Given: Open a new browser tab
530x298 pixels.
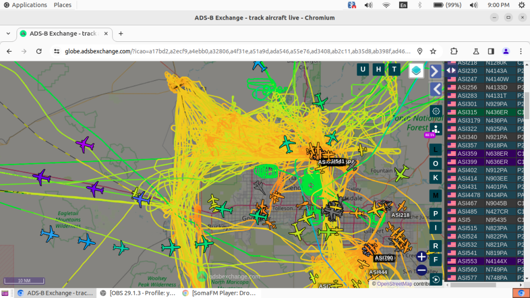Looking at the screenshot, I should click(121, 34).
